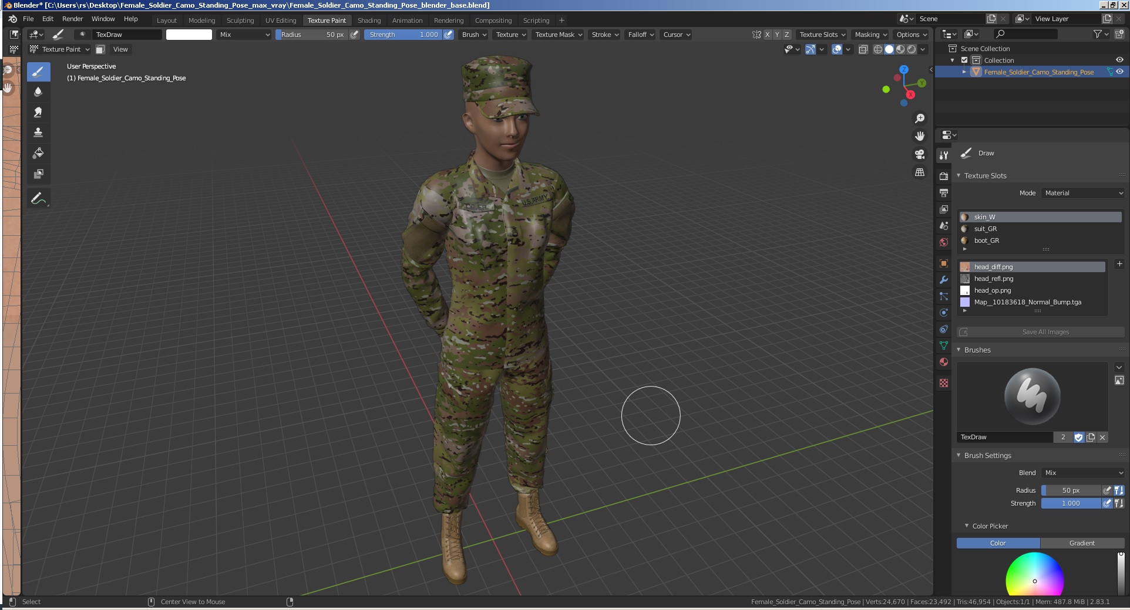1130x610 pixels.
Task: Toggle visibility of Female_Soldier_Camo_Standing_Pose object
Action: (1119, 72)
